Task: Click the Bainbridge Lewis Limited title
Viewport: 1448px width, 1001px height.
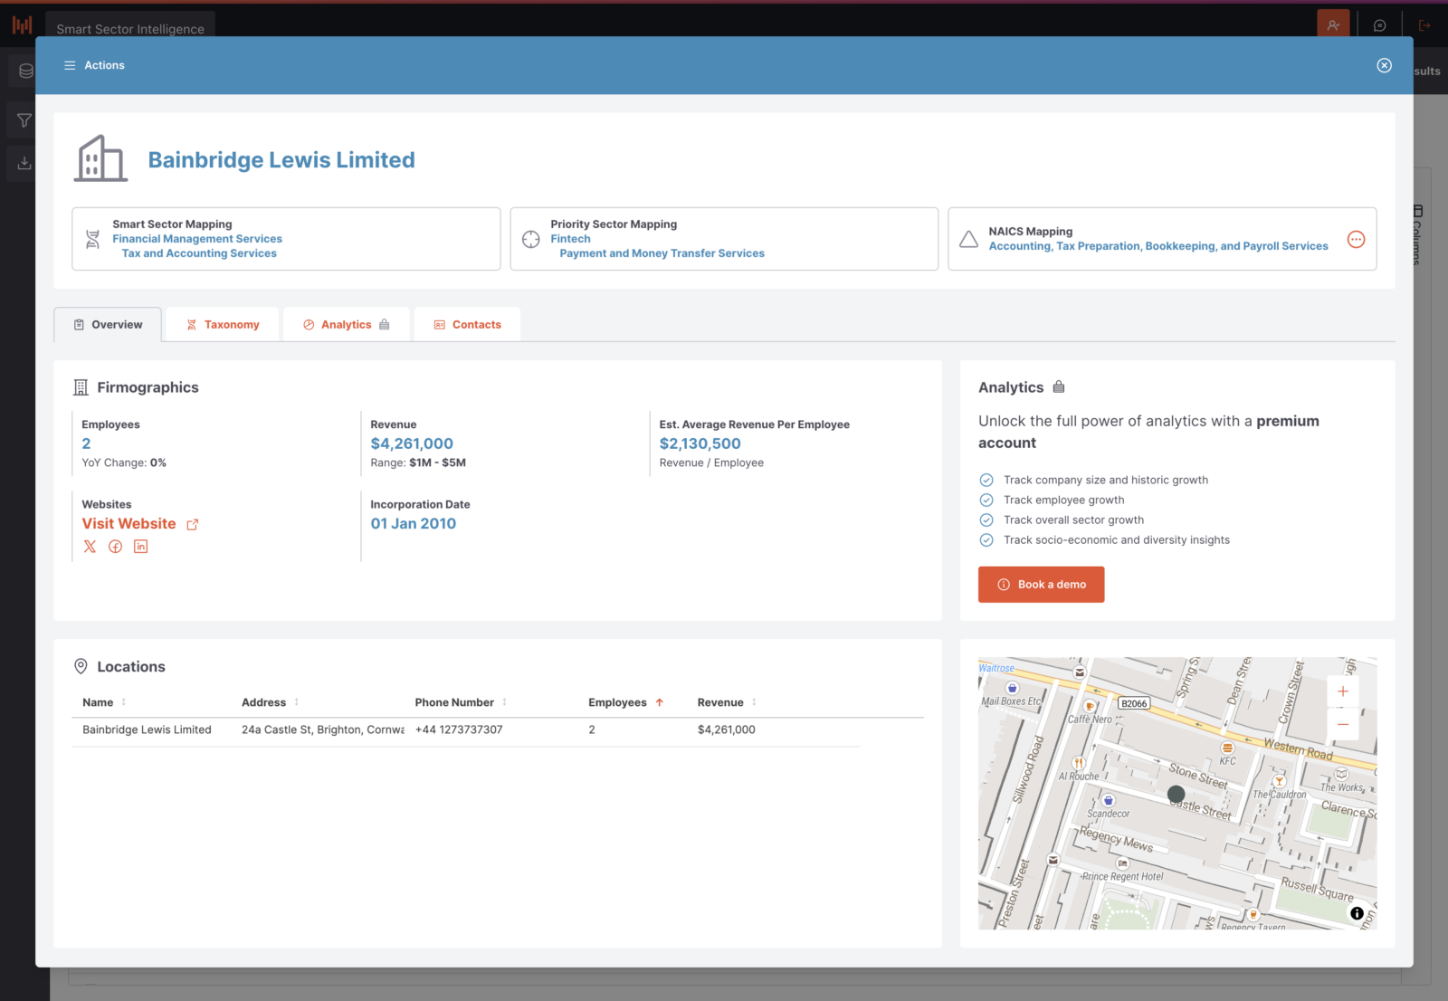Action: click(281, 160)
